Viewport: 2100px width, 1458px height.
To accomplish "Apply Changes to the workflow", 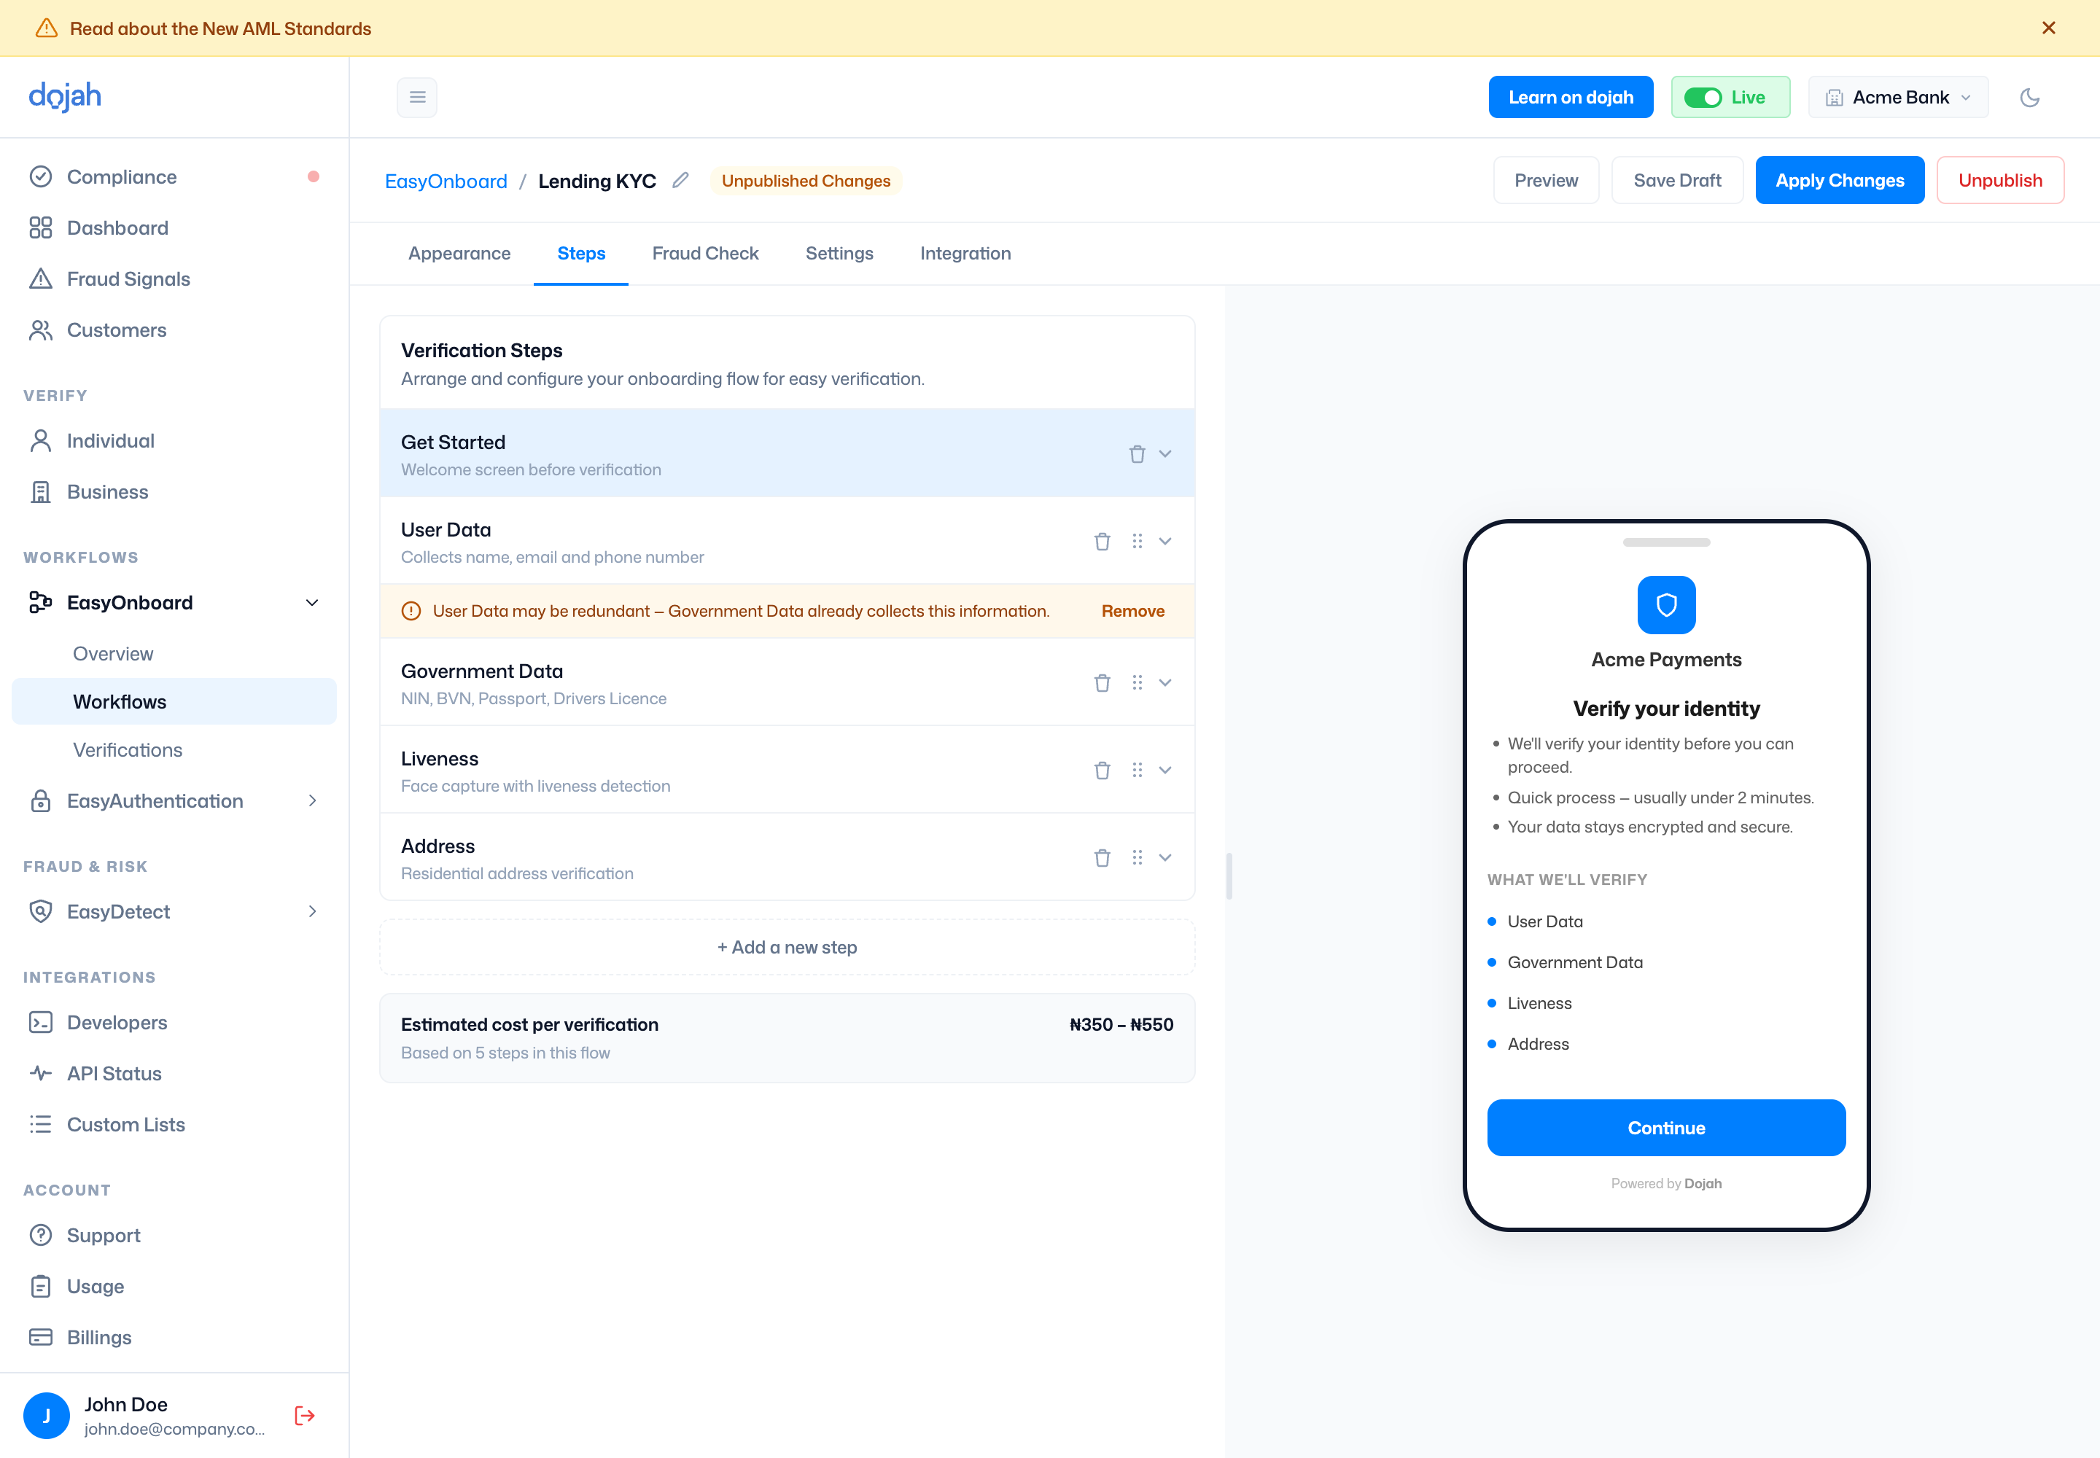I will [x=1839, y=180].
